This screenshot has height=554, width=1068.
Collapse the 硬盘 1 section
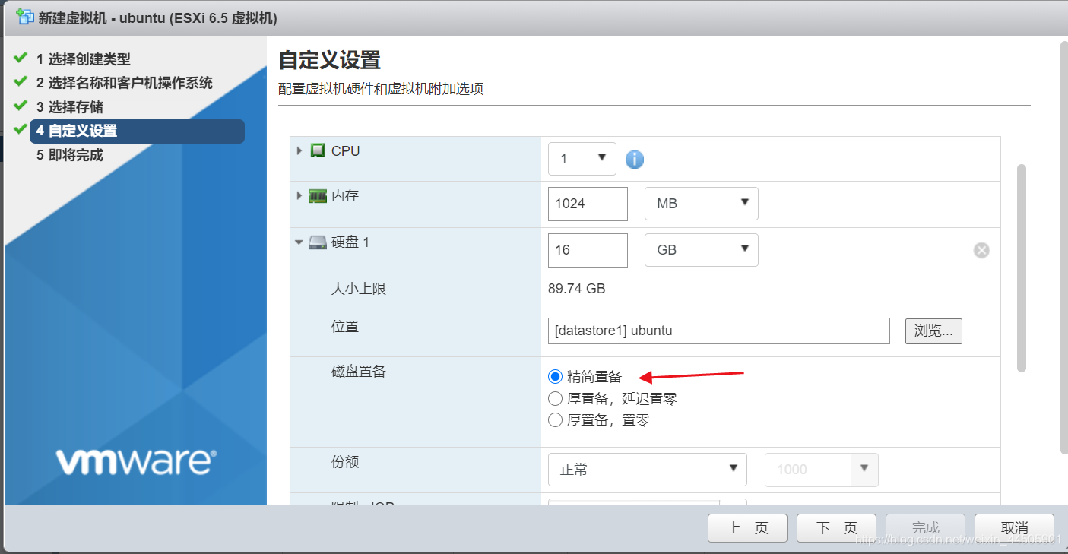click(299, 242)
